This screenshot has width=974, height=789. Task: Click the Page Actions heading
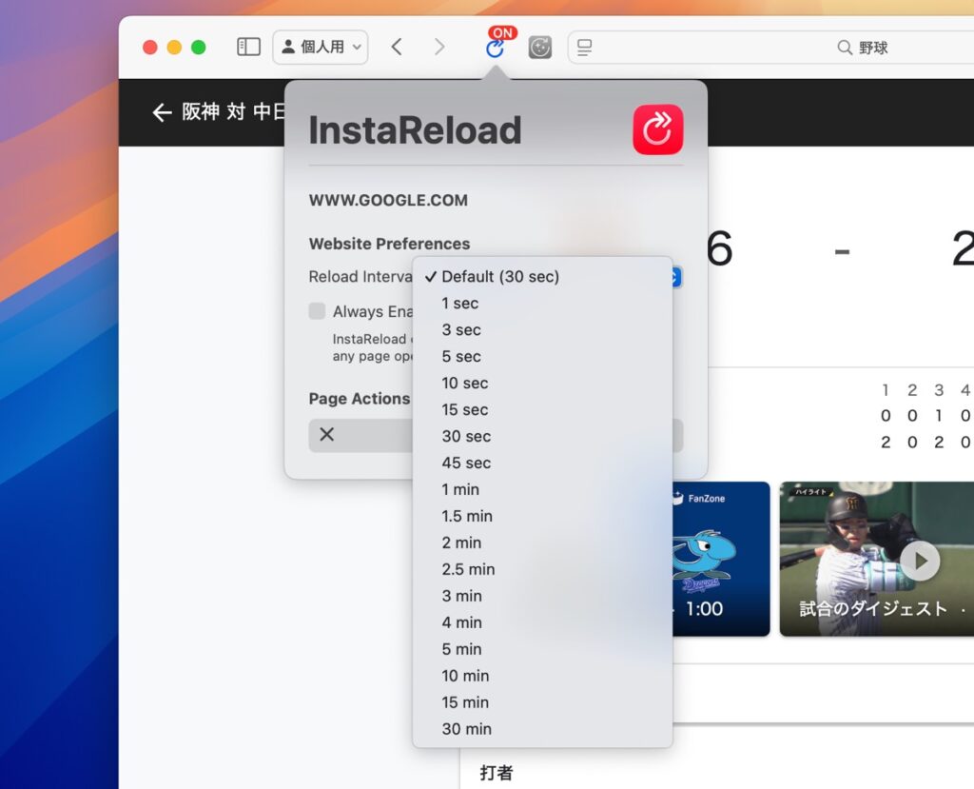pyautogui.click(x=359, y=399)
